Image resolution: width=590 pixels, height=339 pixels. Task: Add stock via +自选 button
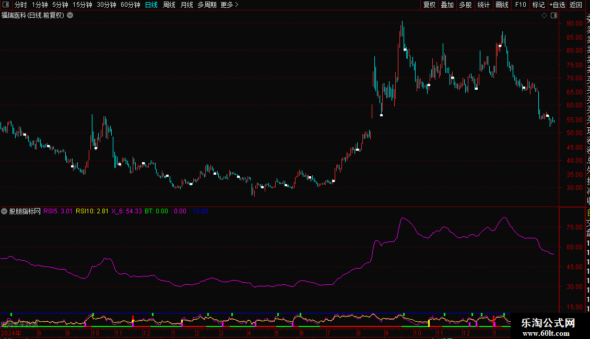(557, 5)
